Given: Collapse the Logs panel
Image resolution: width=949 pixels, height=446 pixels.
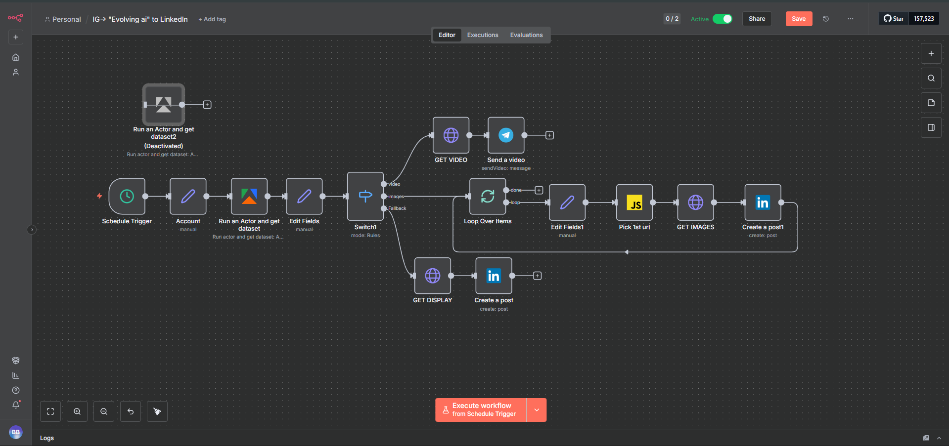Looking at the screenshot, I should pyautogui.click(x=939, y=438).
